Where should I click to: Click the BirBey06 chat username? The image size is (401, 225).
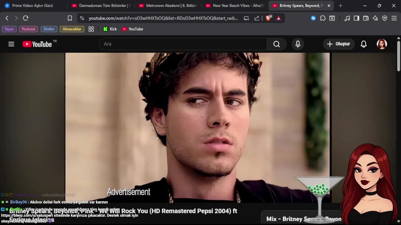pos(18,202)
